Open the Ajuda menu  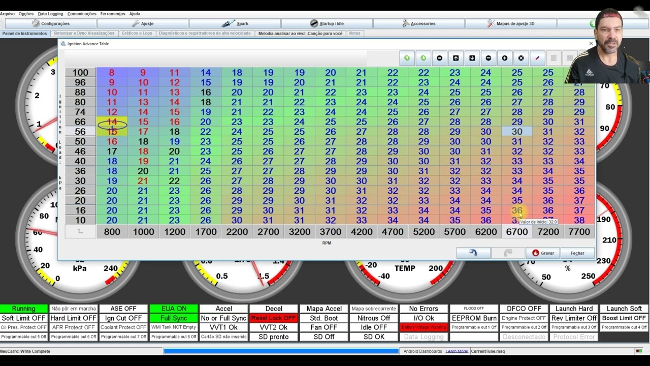[135, 14]
